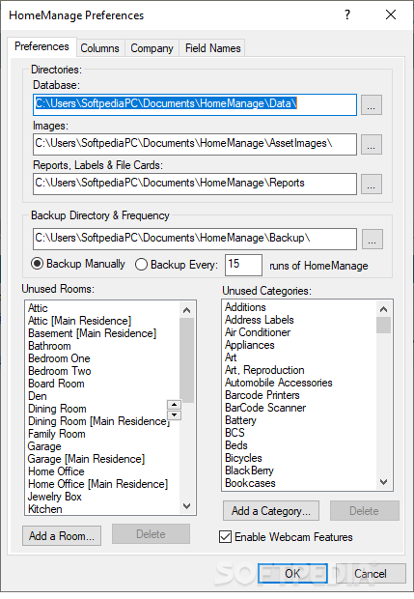
Task: Toggle Enable Webcam Features checkbox
Action: click(x=286, y=537)
